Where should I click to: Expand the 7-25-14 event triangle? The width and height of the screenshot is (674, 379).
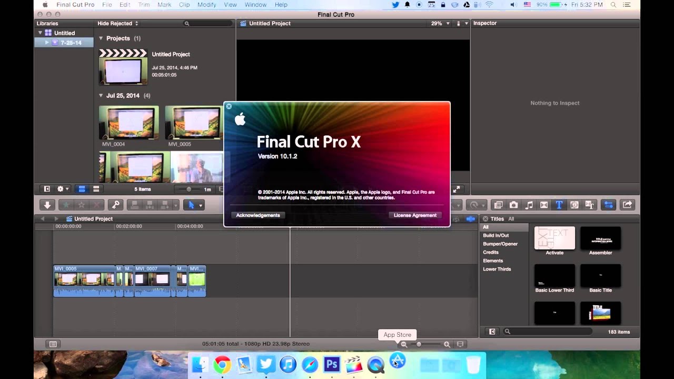pos(47,43)
